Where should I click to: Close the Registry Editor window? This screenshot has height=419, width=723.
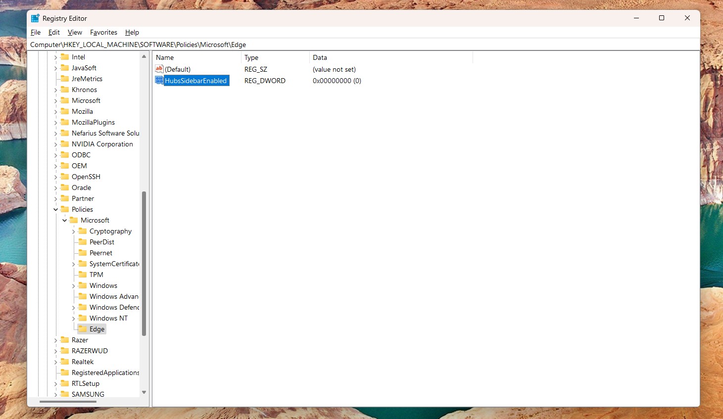(x=687, y=18)
